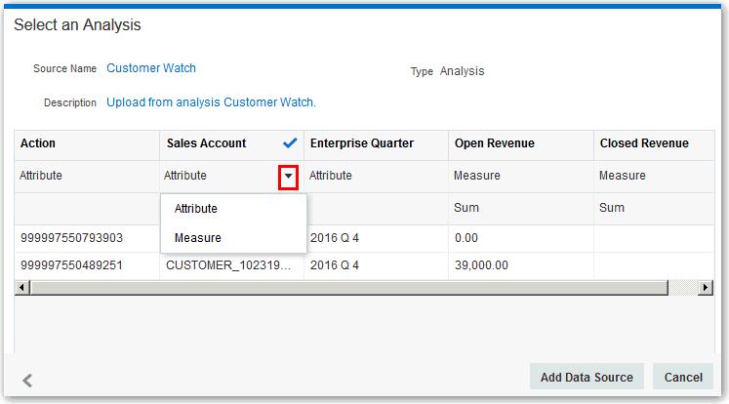The height and width of the screenshot is (404, 729).
Task: Edit the Customer Watch source name field
Action: point(151,68)
